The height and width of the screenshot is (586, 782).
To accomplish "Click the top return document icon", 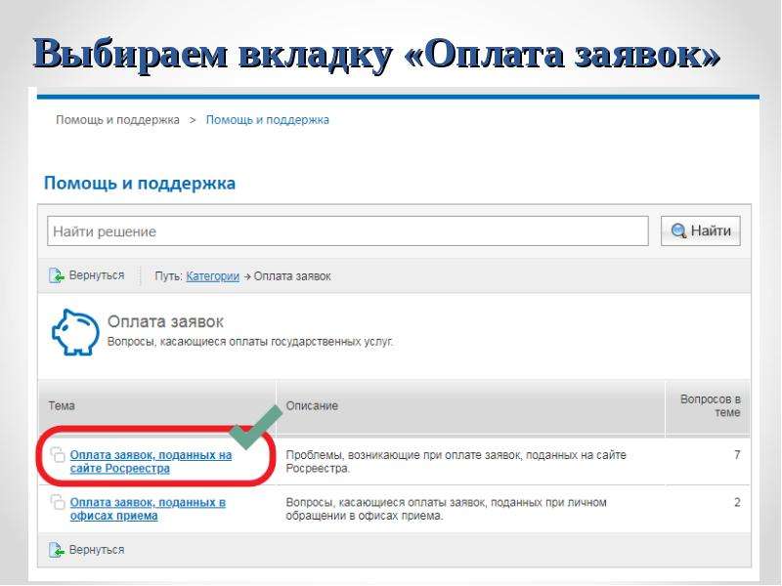I will (57, 275).
